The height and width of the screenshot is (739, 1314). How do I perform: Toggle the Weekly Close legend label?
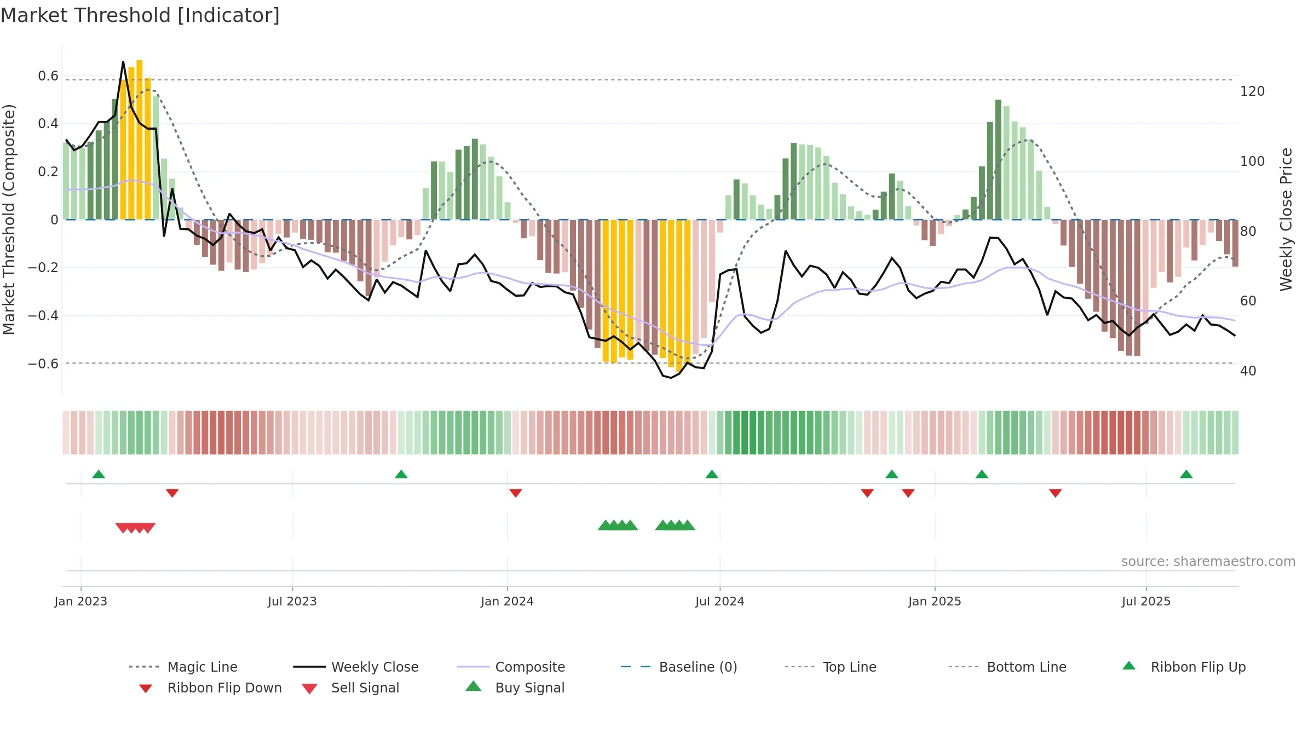[375, 667]
